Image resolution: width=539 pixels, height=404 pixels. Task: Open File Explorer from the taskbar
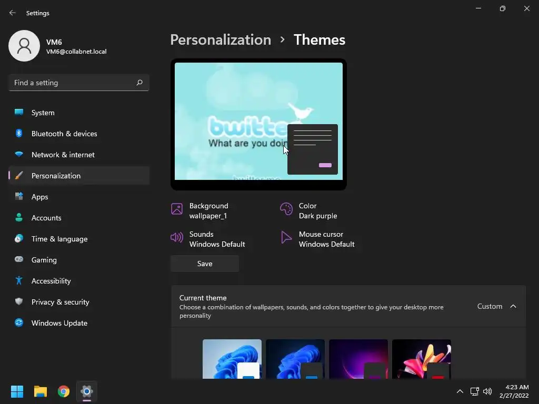click(x=40, y=391)
